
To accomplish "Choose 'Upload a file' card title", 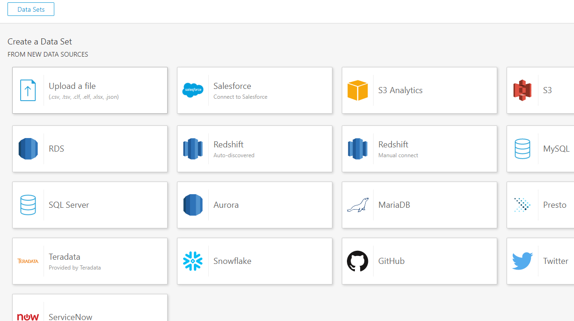I will 72,86.
